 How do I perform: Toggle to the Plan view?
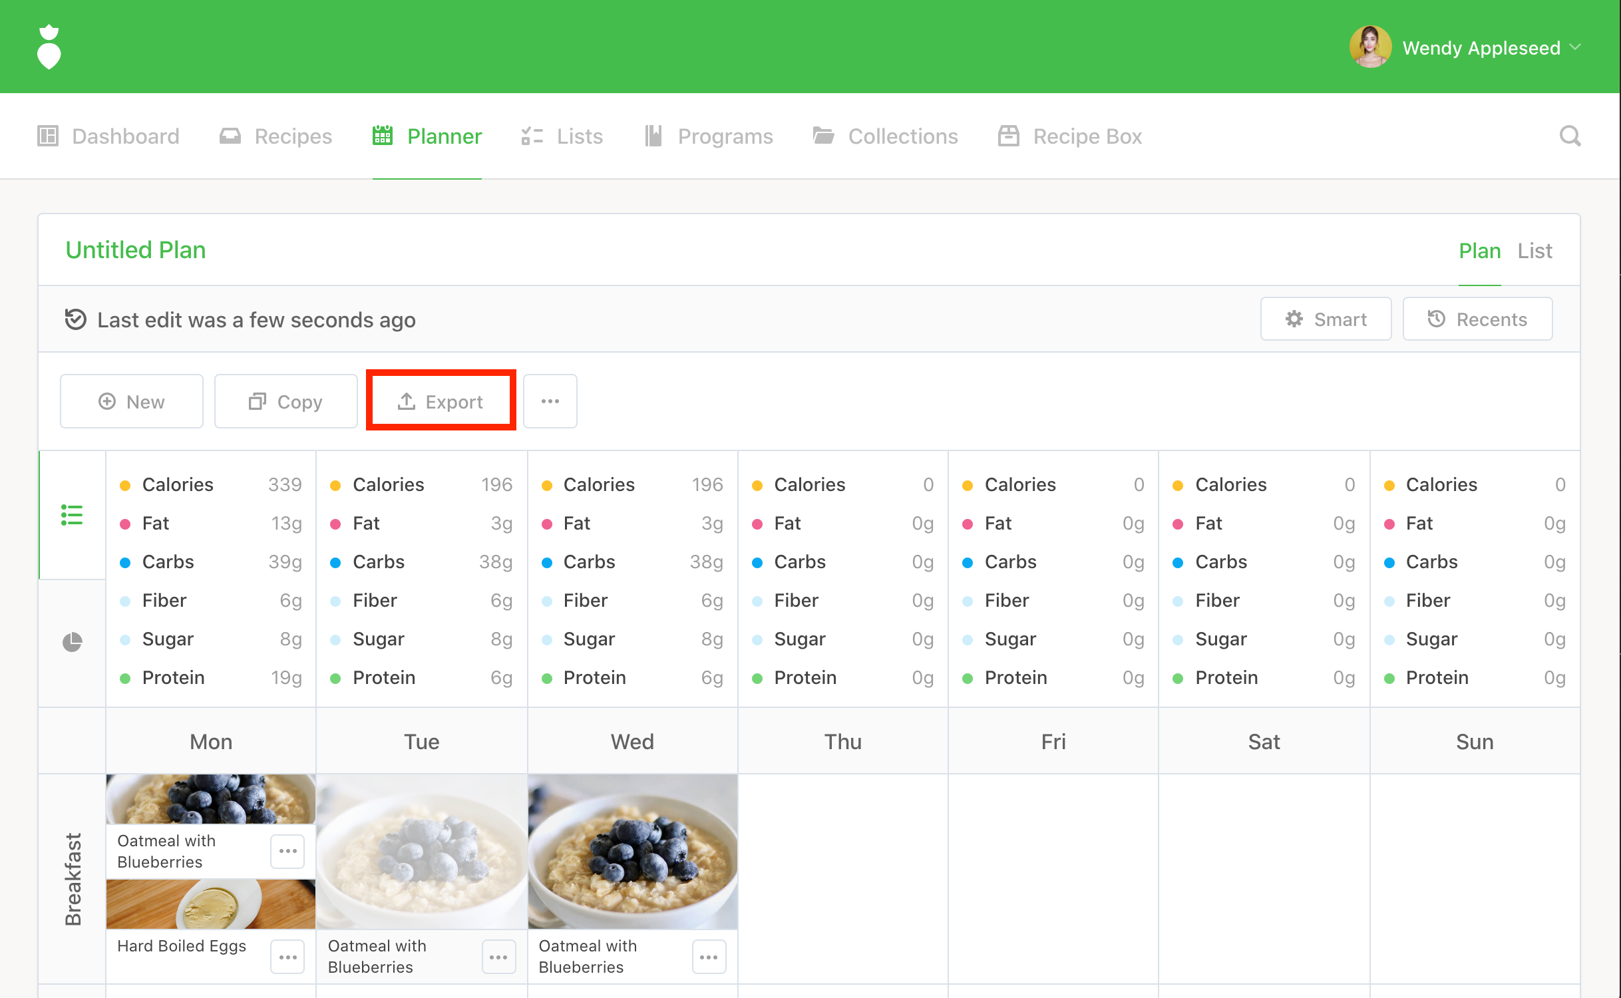(1479, 251)
